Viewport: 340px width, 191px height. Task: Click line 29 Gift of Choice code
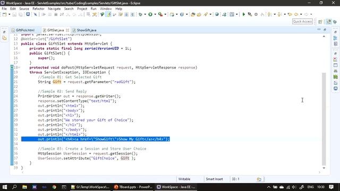[86, 120]
